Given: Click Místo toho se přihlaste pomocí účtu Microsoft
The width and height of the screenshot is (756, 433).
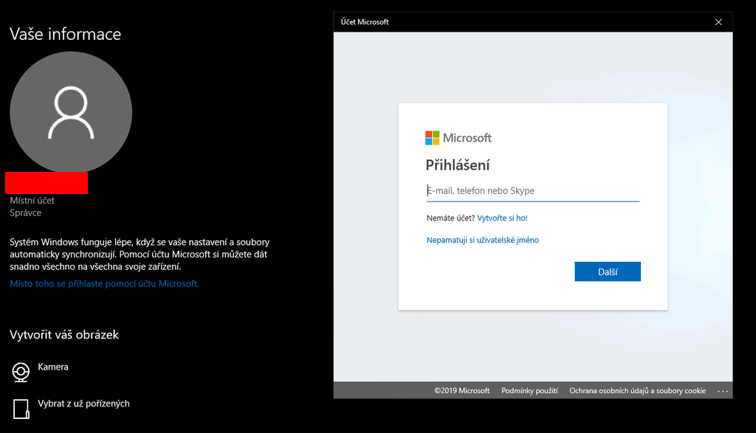Looking at the screenshot, I should 104,284.
